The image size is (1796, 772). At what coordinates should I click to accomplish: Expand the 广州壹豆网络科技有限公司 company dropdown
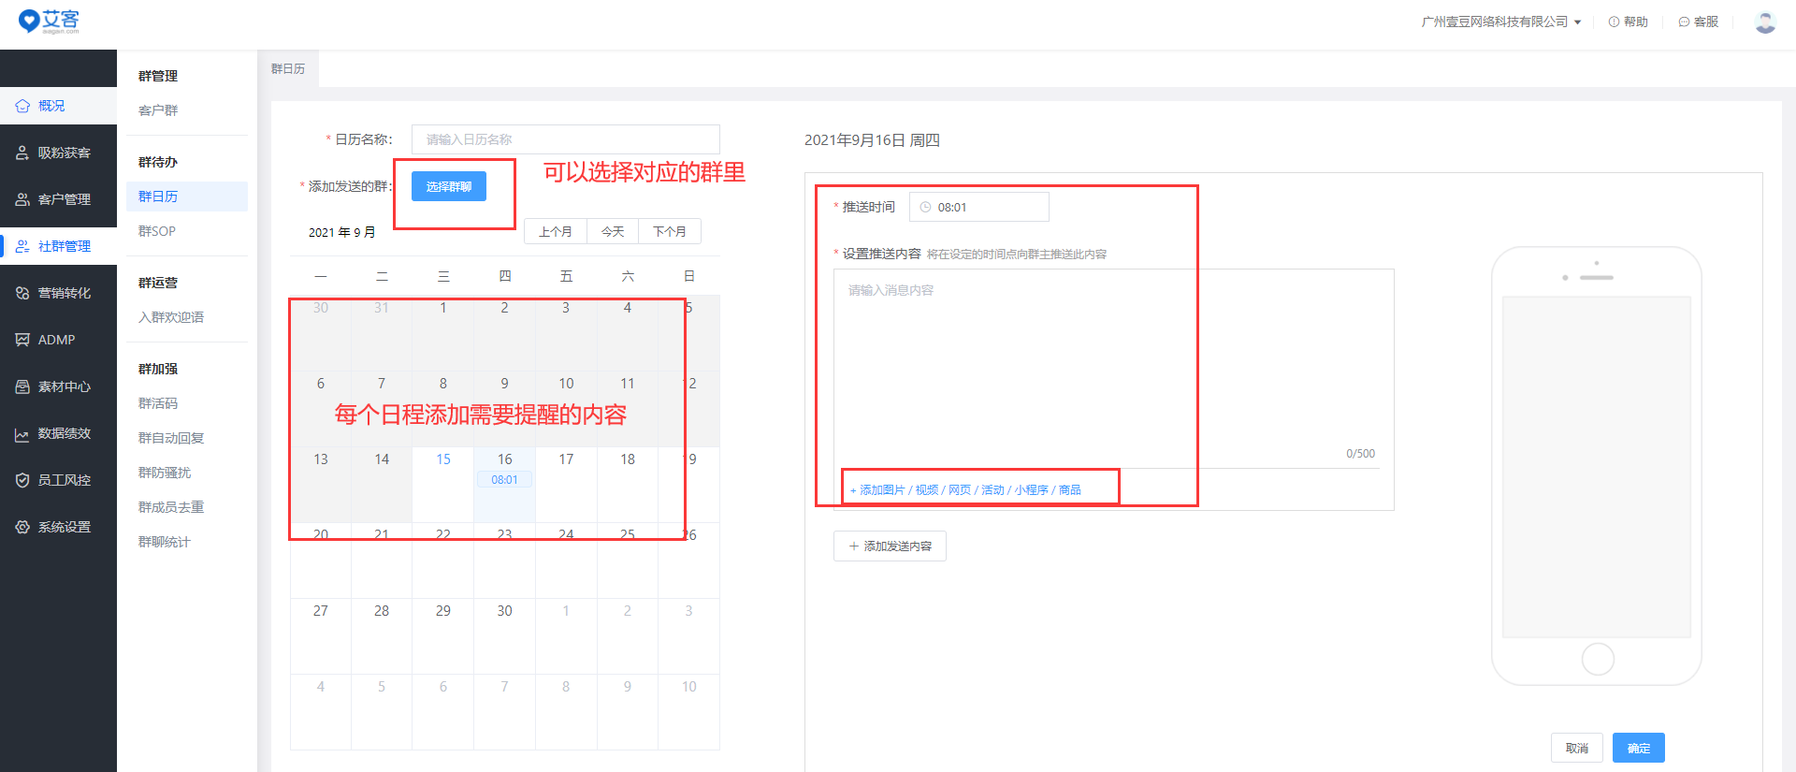tap(1500, 22)
